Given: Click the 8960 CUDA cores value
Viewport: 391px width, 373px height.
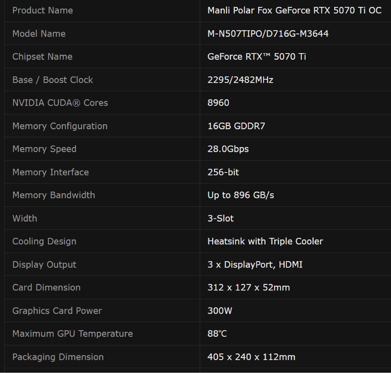Looking at the screenshot, I should [x=218, y=103].
